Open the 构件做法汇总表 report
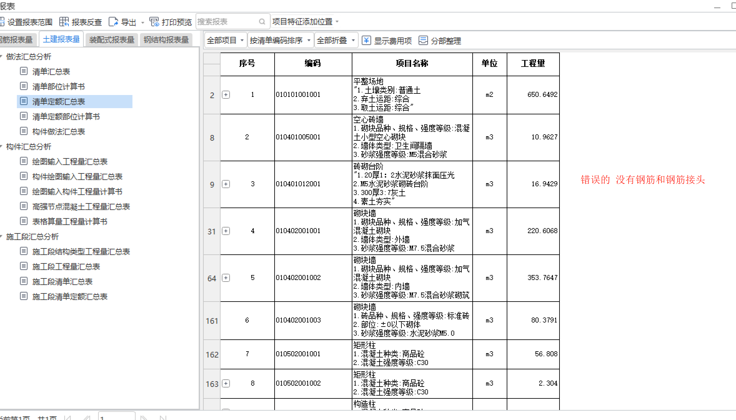736x420 pixels. tap(58, 132)
